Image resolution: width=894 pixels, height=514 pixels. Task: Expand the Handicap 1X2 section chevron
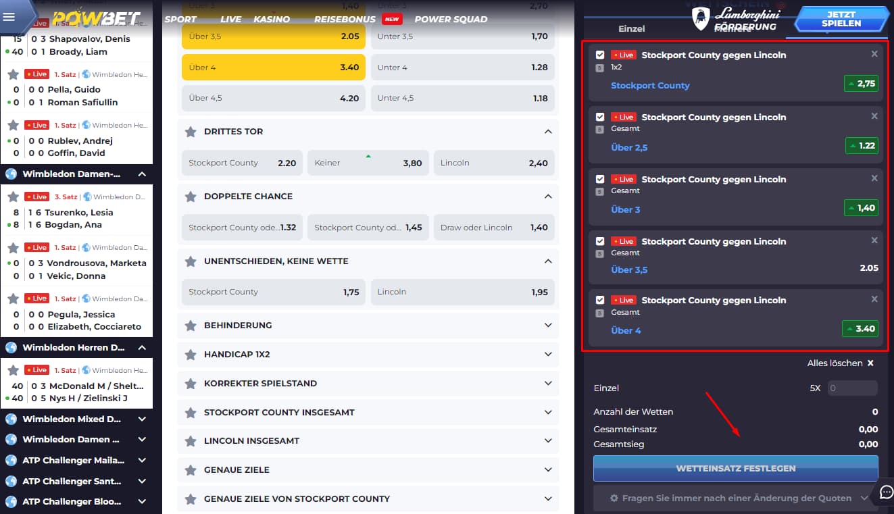tap(548, 355)
